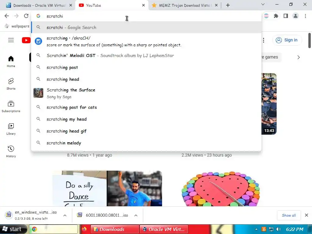The image size is (312, 234).
Task: Open Chrome three-dot menu
Action: pyautogui.click(x=305, y=16)
